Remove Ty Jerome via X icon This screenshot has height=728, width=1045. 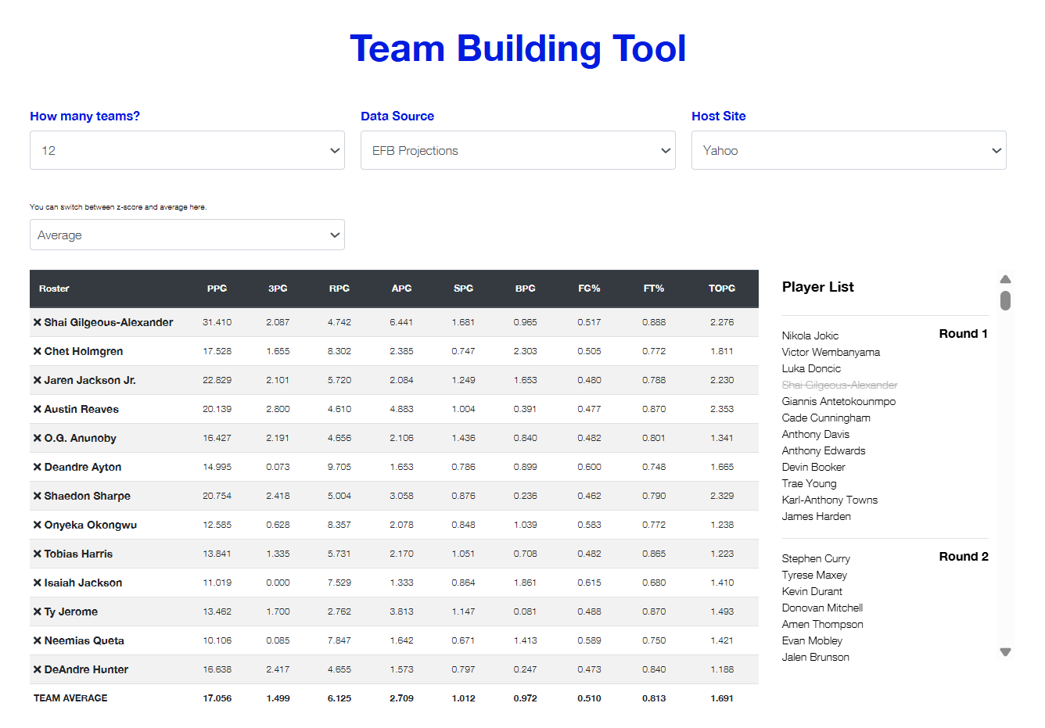tap(37, 611)
